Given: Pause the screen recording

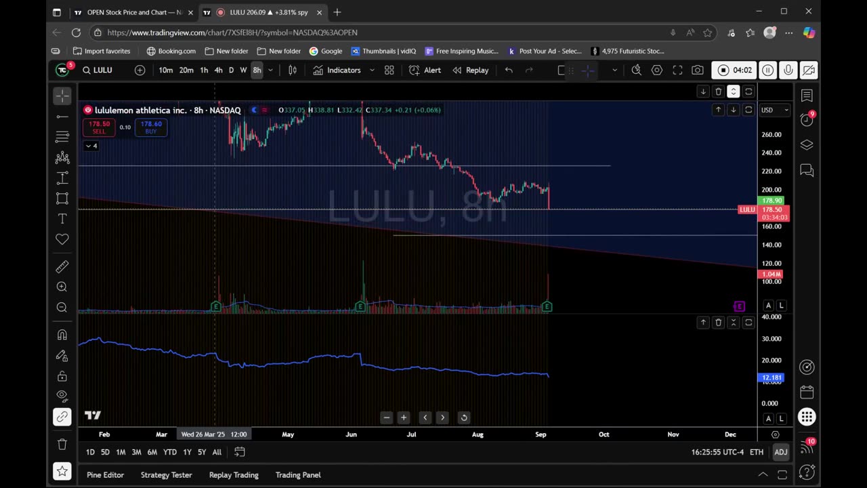Looking at the screenshot, I should click(x=767, y=70).
